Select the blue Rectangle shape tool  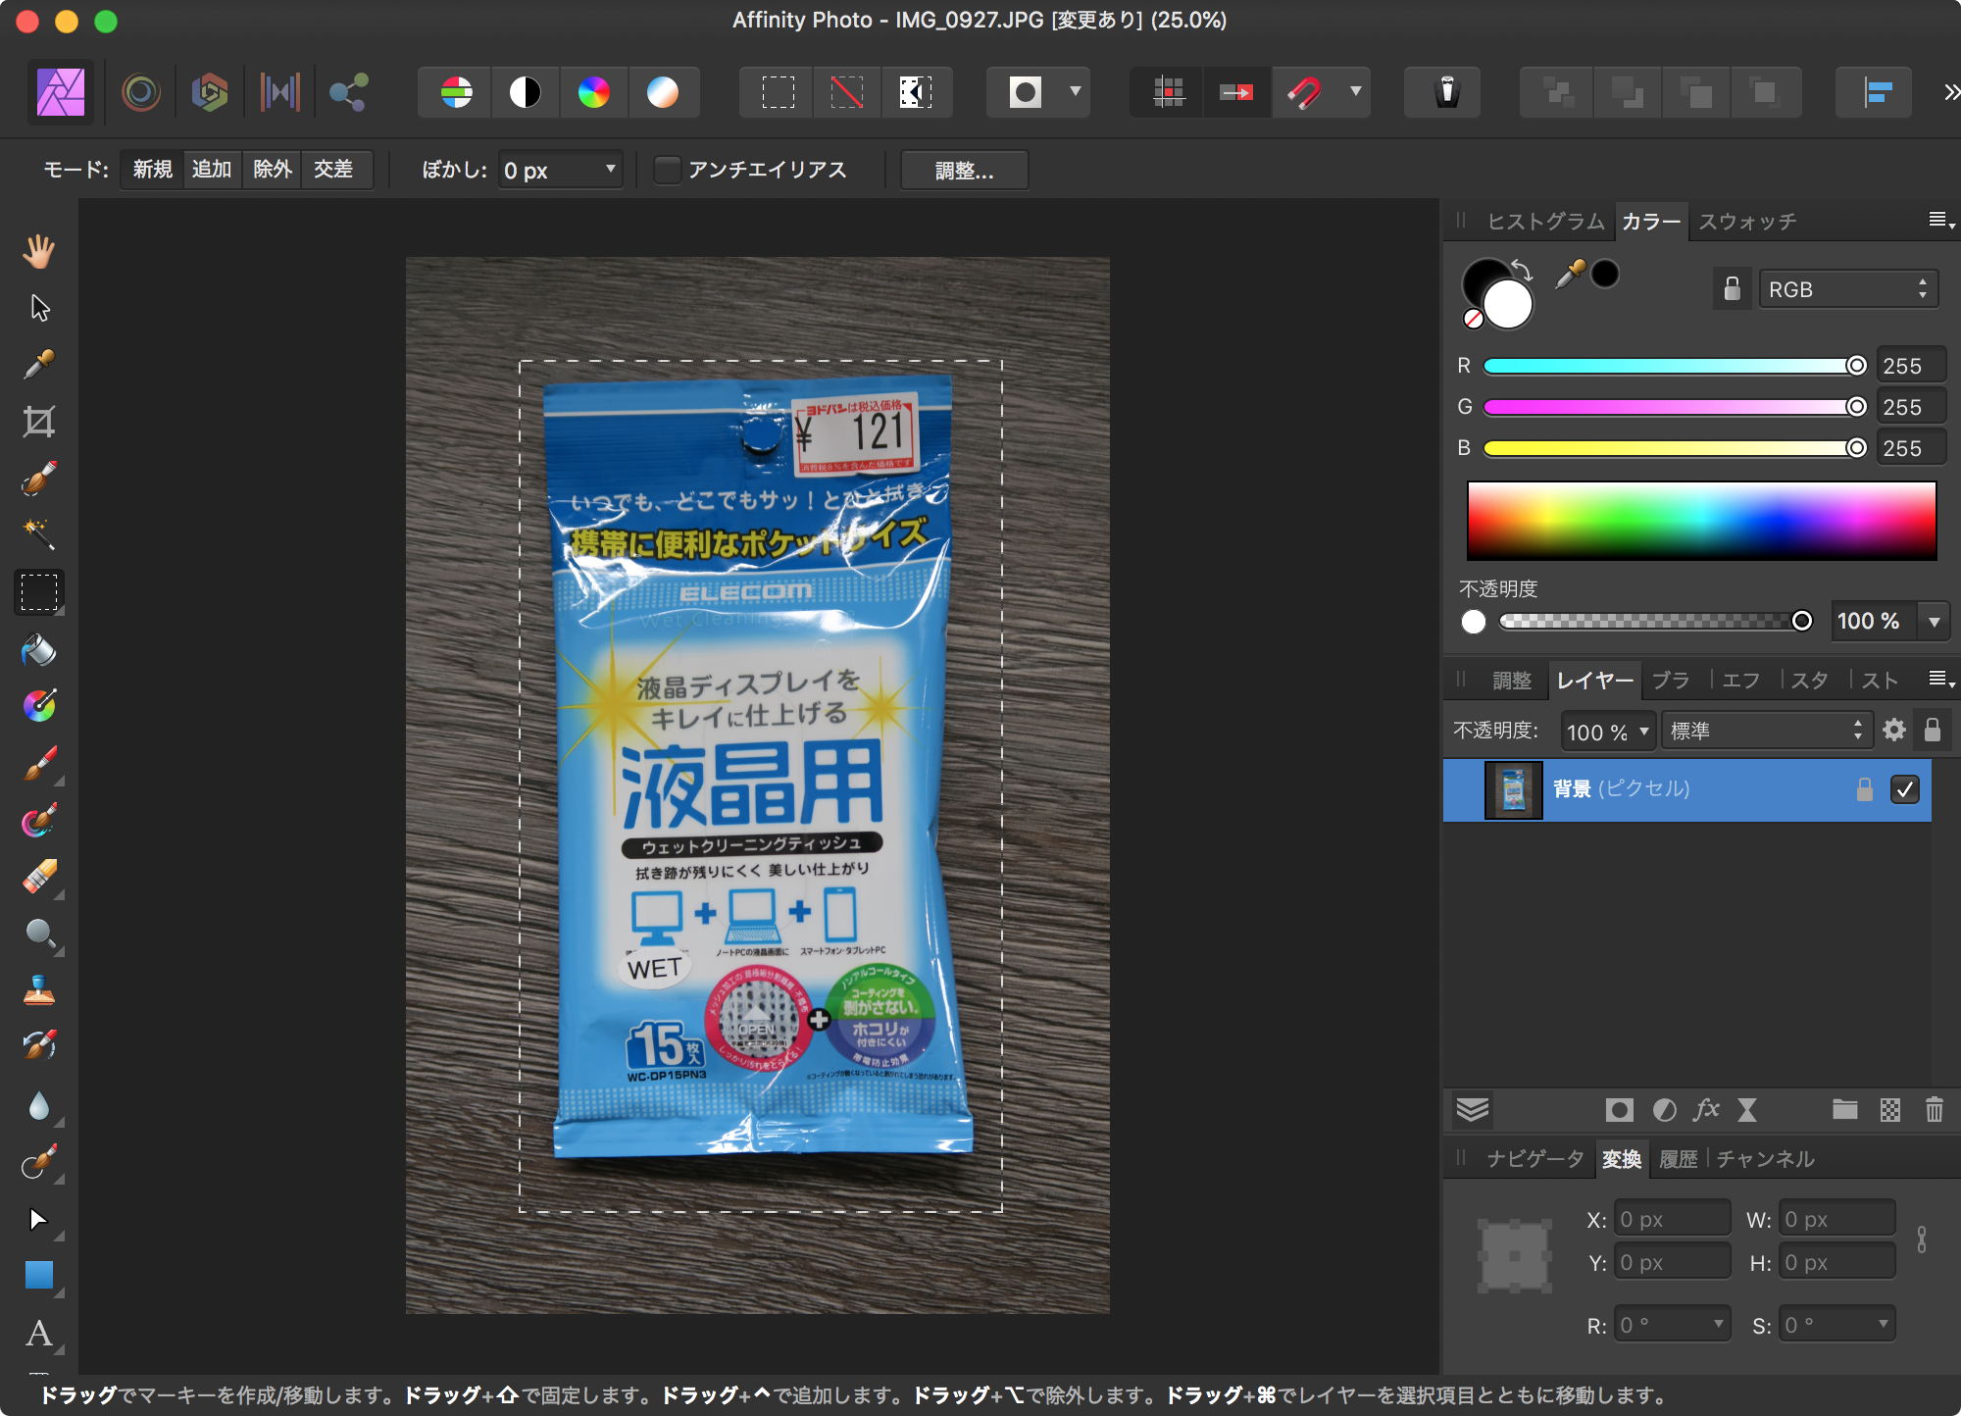coord(38,1275)
